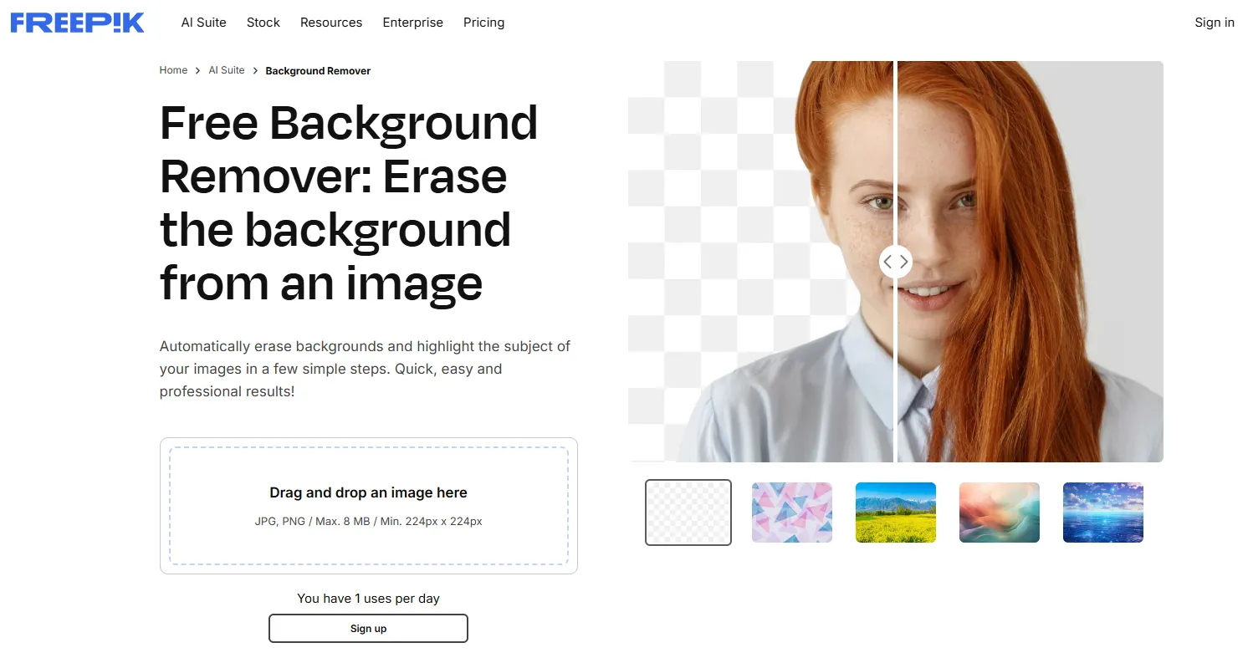Image resolution: width=1253 pixels, height=658 pixels.
Task: Click the 'Free Background Remover' heading
Action: [349, 204]
